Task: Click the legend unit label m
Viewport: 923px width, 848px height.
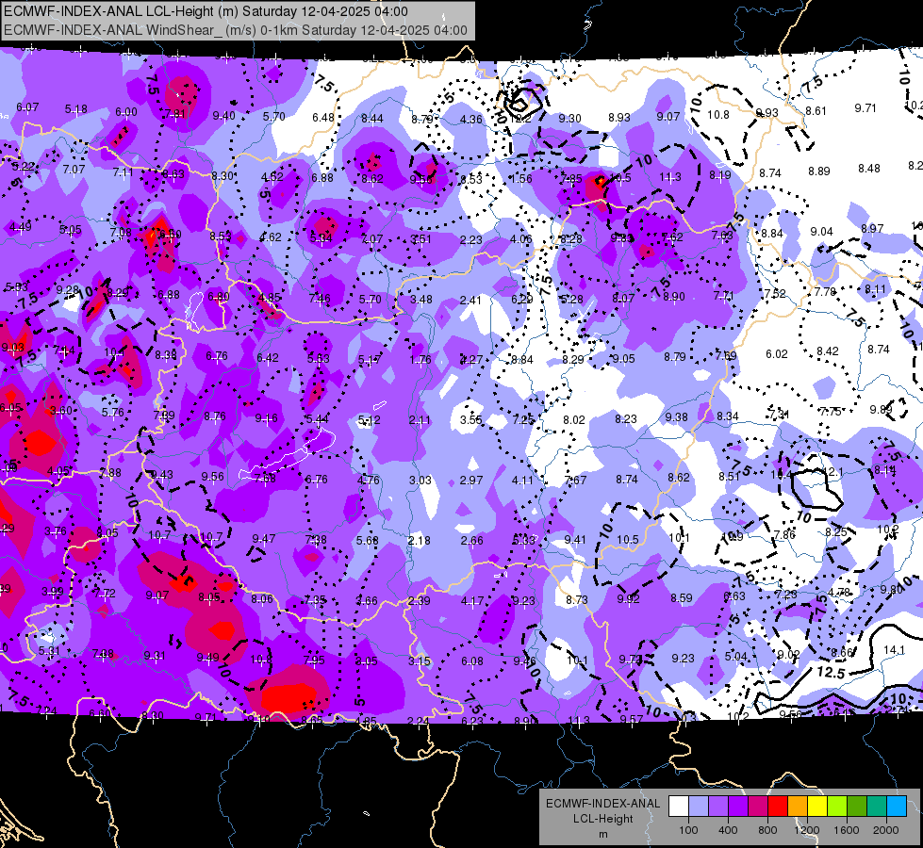Action: pyautogui.click(x=602, y=834)
